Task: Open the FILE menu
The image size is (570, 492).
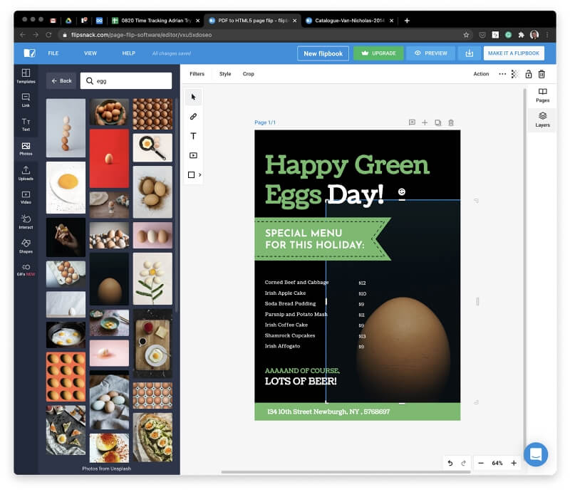Action: pyautogui.click(x=53, y=53)
